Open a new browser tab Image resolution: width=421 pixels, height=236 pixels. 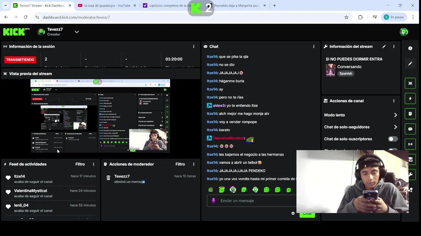(274, 6)
